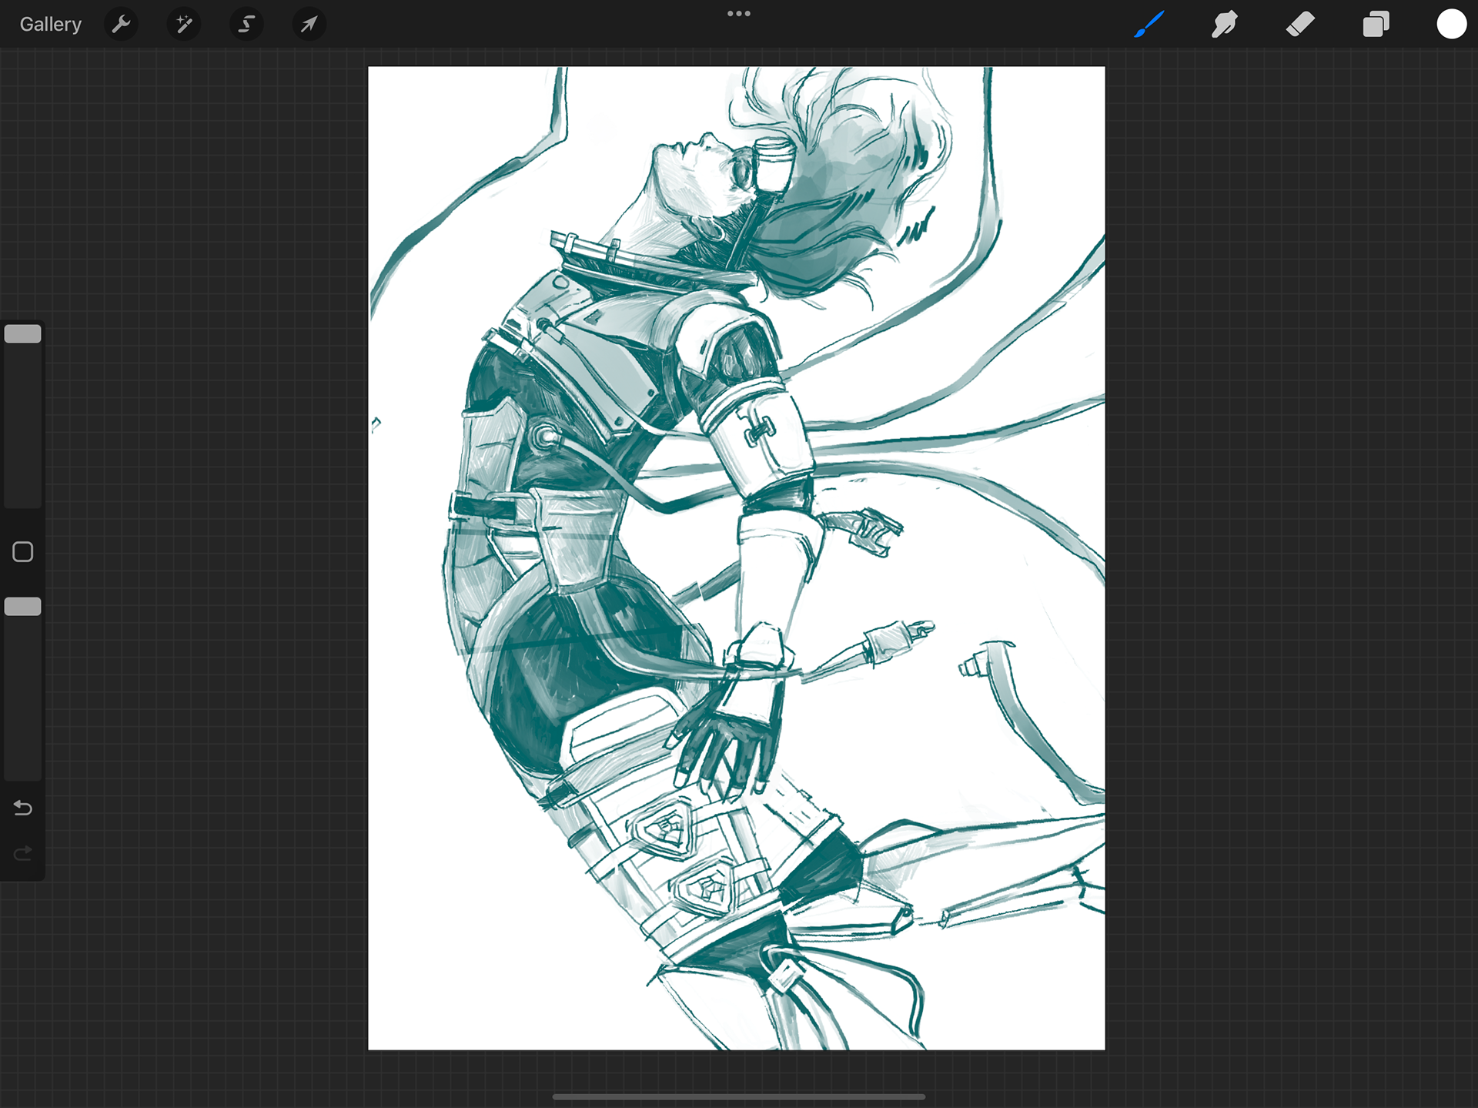Select the Smudge tool

click(1224, 25)
